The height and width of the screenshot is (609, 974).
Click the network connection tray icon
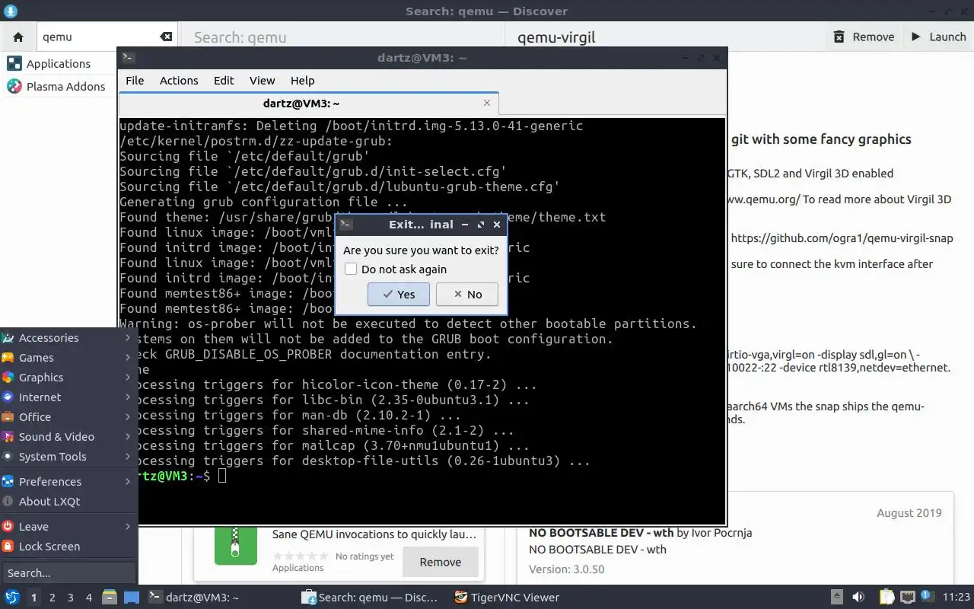pos(907,598)
